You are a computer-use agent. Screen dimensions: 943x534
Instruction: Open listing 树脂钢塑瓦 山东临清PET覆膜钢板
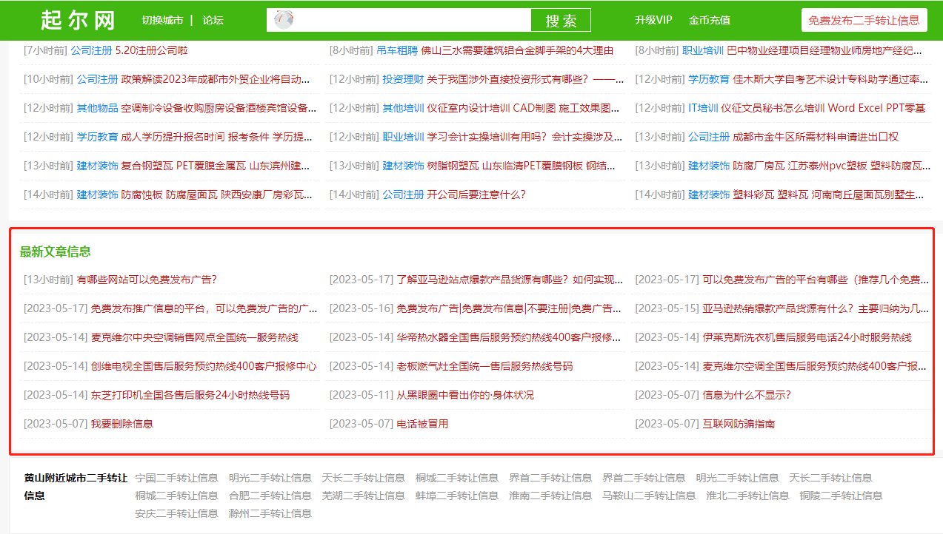coord(521,166)
